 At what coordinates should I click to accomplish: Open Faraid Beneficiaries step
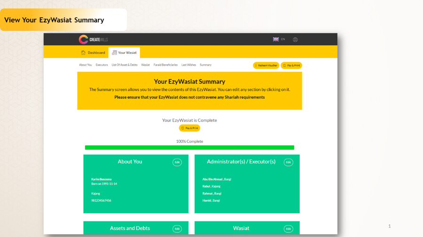tap(165, 65)
